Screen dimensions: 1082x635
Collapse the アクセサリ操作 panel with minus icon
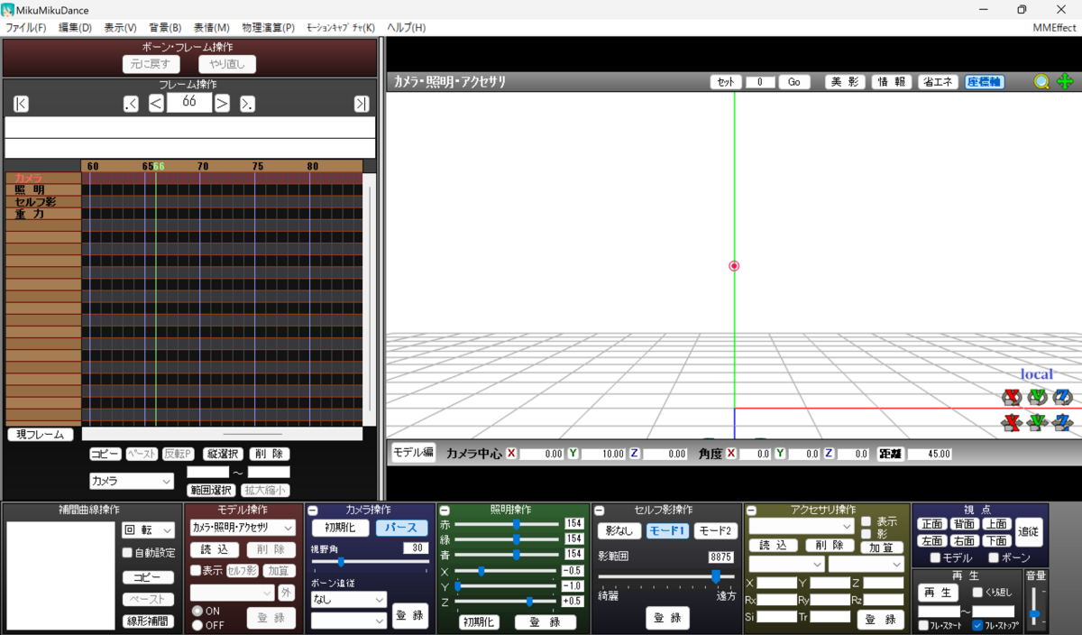tap(750, 511)
